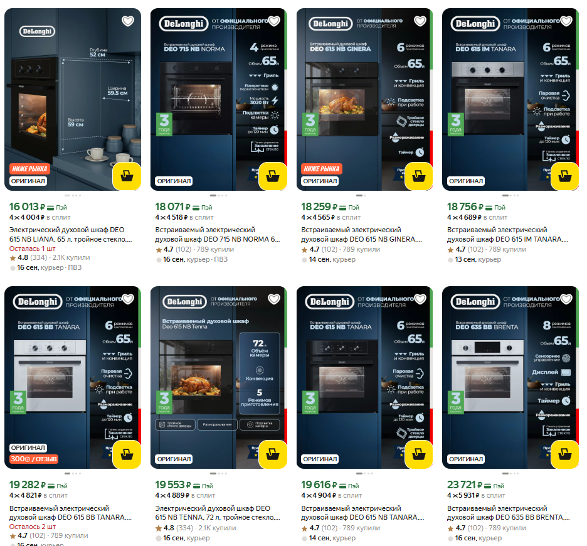
Task: Click the 'Осталась 1 шт' stock notice
Action: (x=32, y=249)
